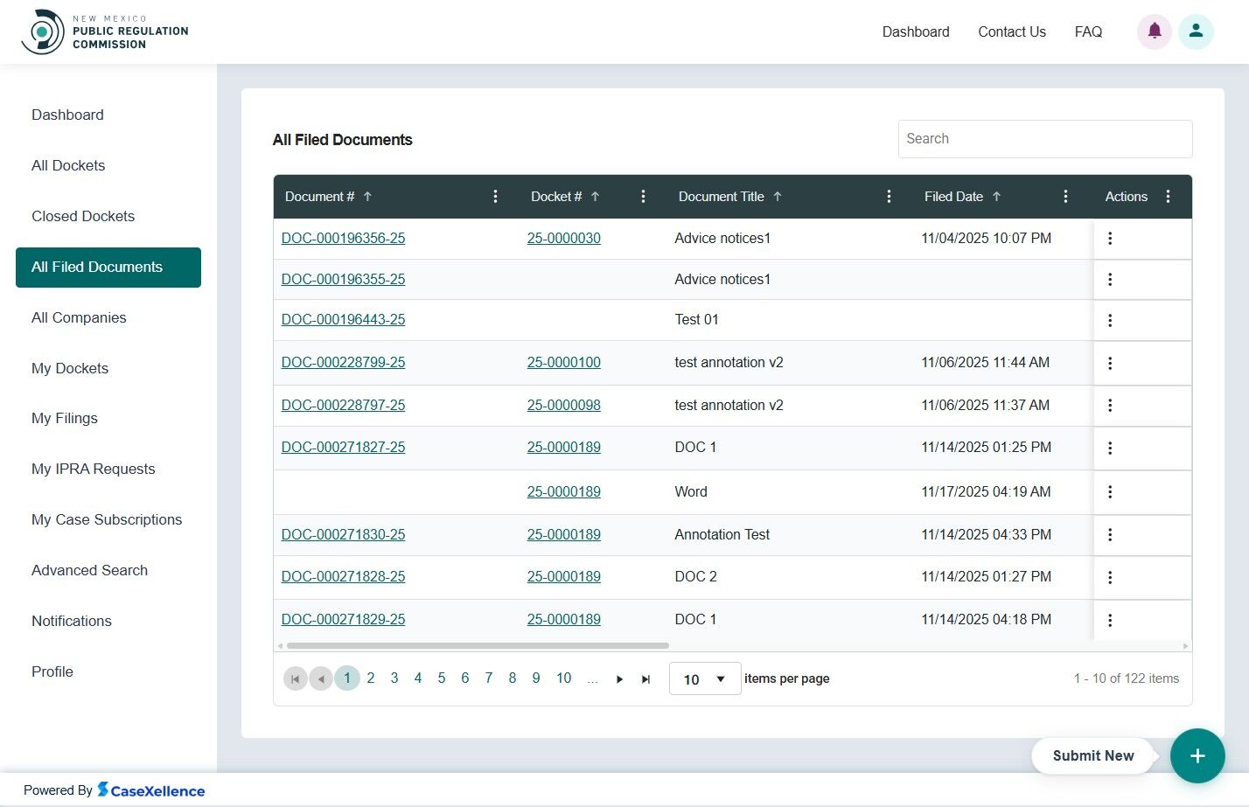Open actions menu for Annotation Test row

tap(1110, 534)
